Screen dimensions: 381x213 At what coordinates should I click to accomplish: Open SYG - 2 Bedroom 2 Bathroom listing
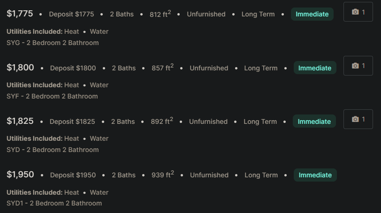tap(53, 43)
